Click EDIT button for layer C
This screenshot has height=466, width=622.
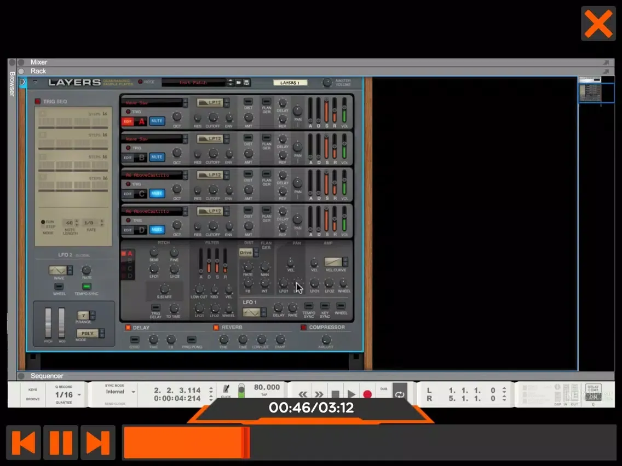(x=128, y=194)
